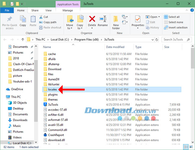Expand the address bar history dropdown

pyautogui.click(x=153, y=40)
